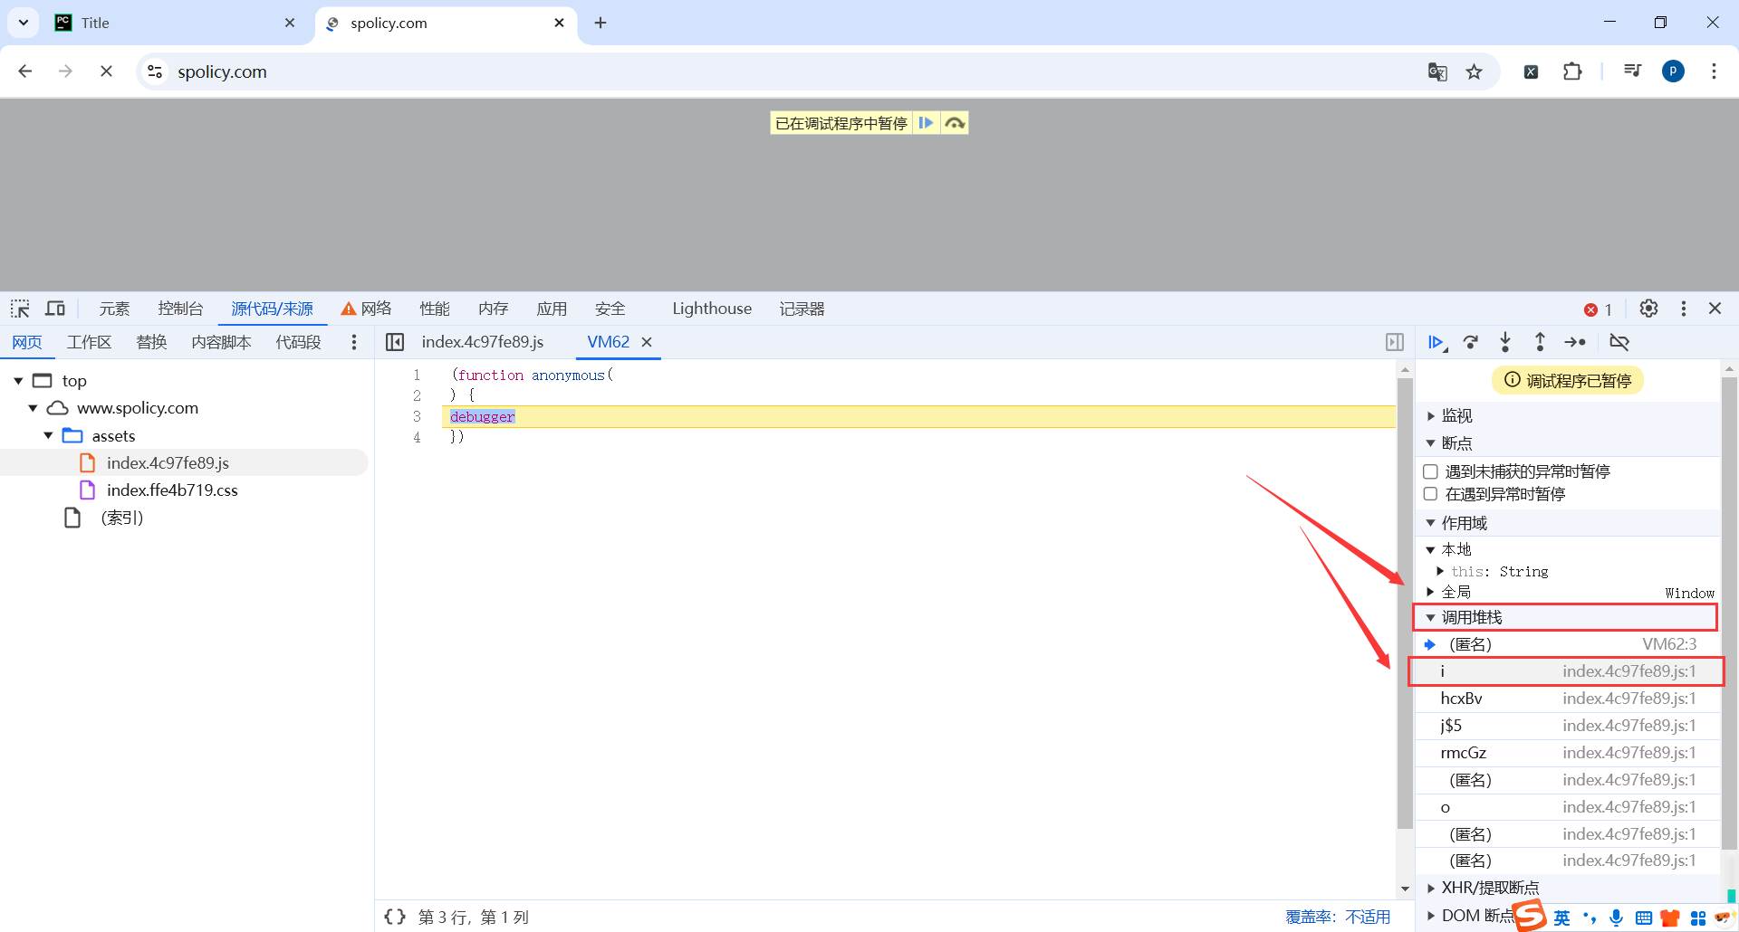Select the hcxBv call stack frame
The image size is (1739, 932).
(x=1567, y=699)
